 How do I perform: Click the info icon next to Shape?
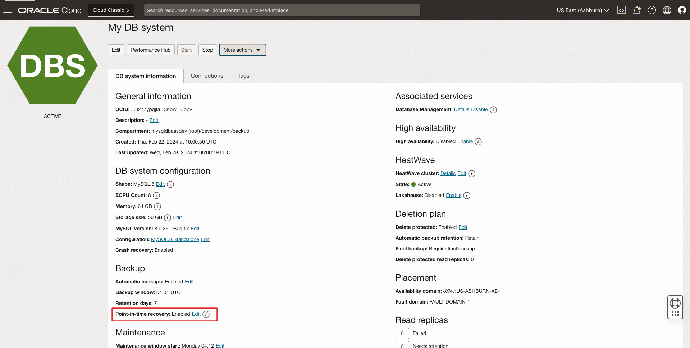170,184
